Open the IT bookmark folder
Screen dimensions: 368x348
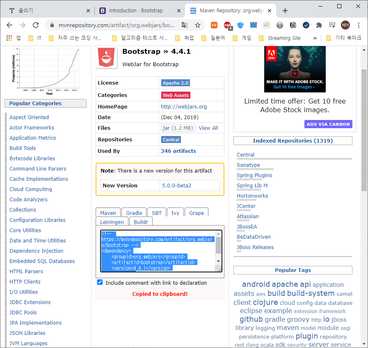[35, 38]
